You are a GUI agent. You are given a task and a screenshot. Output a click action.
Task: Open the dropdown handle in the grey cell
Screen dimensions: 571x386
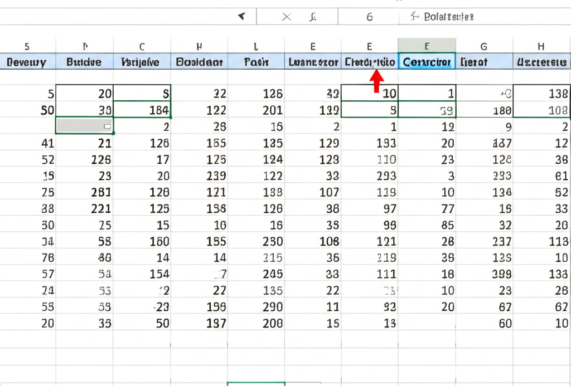pyautogui.click(x=108, y=126)
